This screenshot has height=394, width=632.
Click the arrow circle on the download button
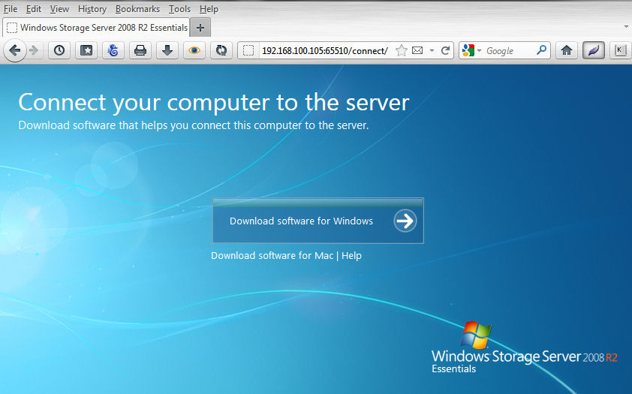click(405, 221)
